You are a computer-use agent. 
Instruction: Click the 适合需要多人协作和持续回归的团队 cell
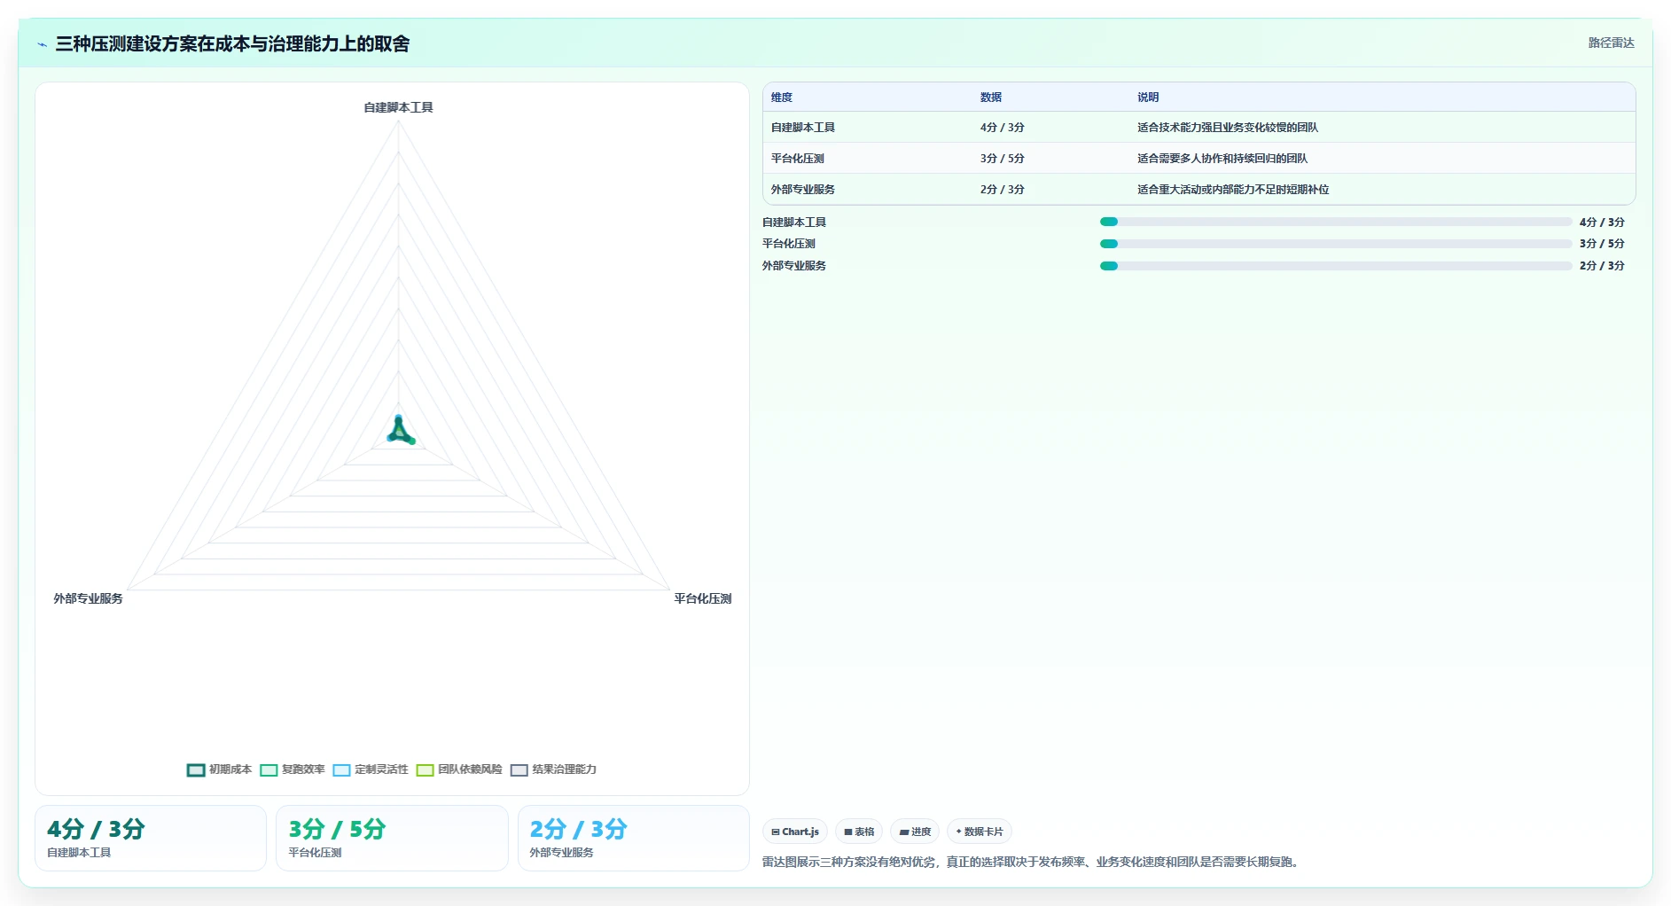coord(1222,159)
